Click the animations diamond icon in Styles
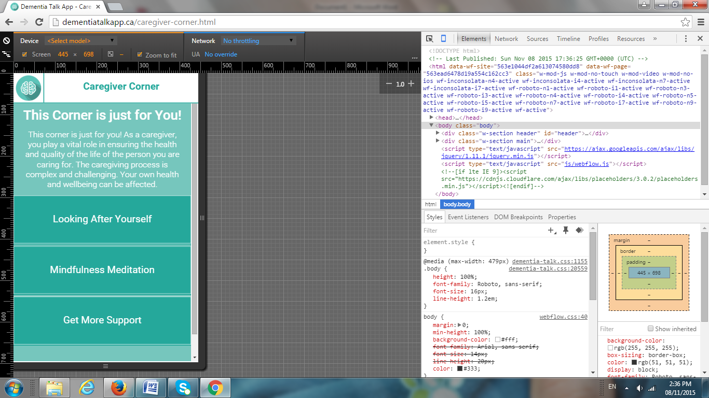This screenshot has height=398, width=709. click(579, 231)
